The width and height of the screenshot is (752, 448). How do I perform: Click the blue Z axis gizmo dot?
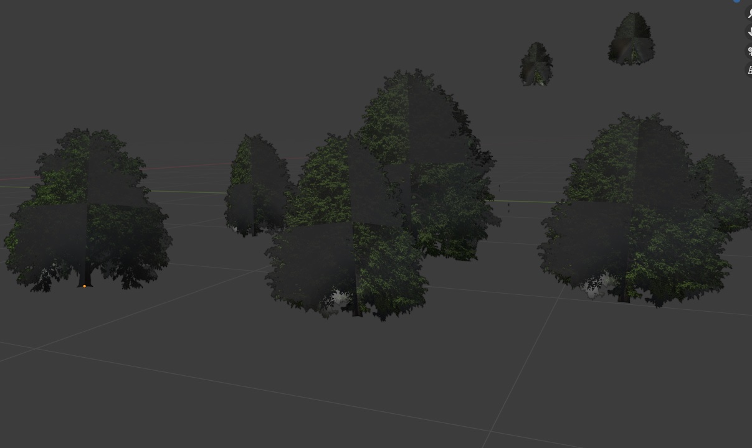pyautogui.click(x=737, y=1)
